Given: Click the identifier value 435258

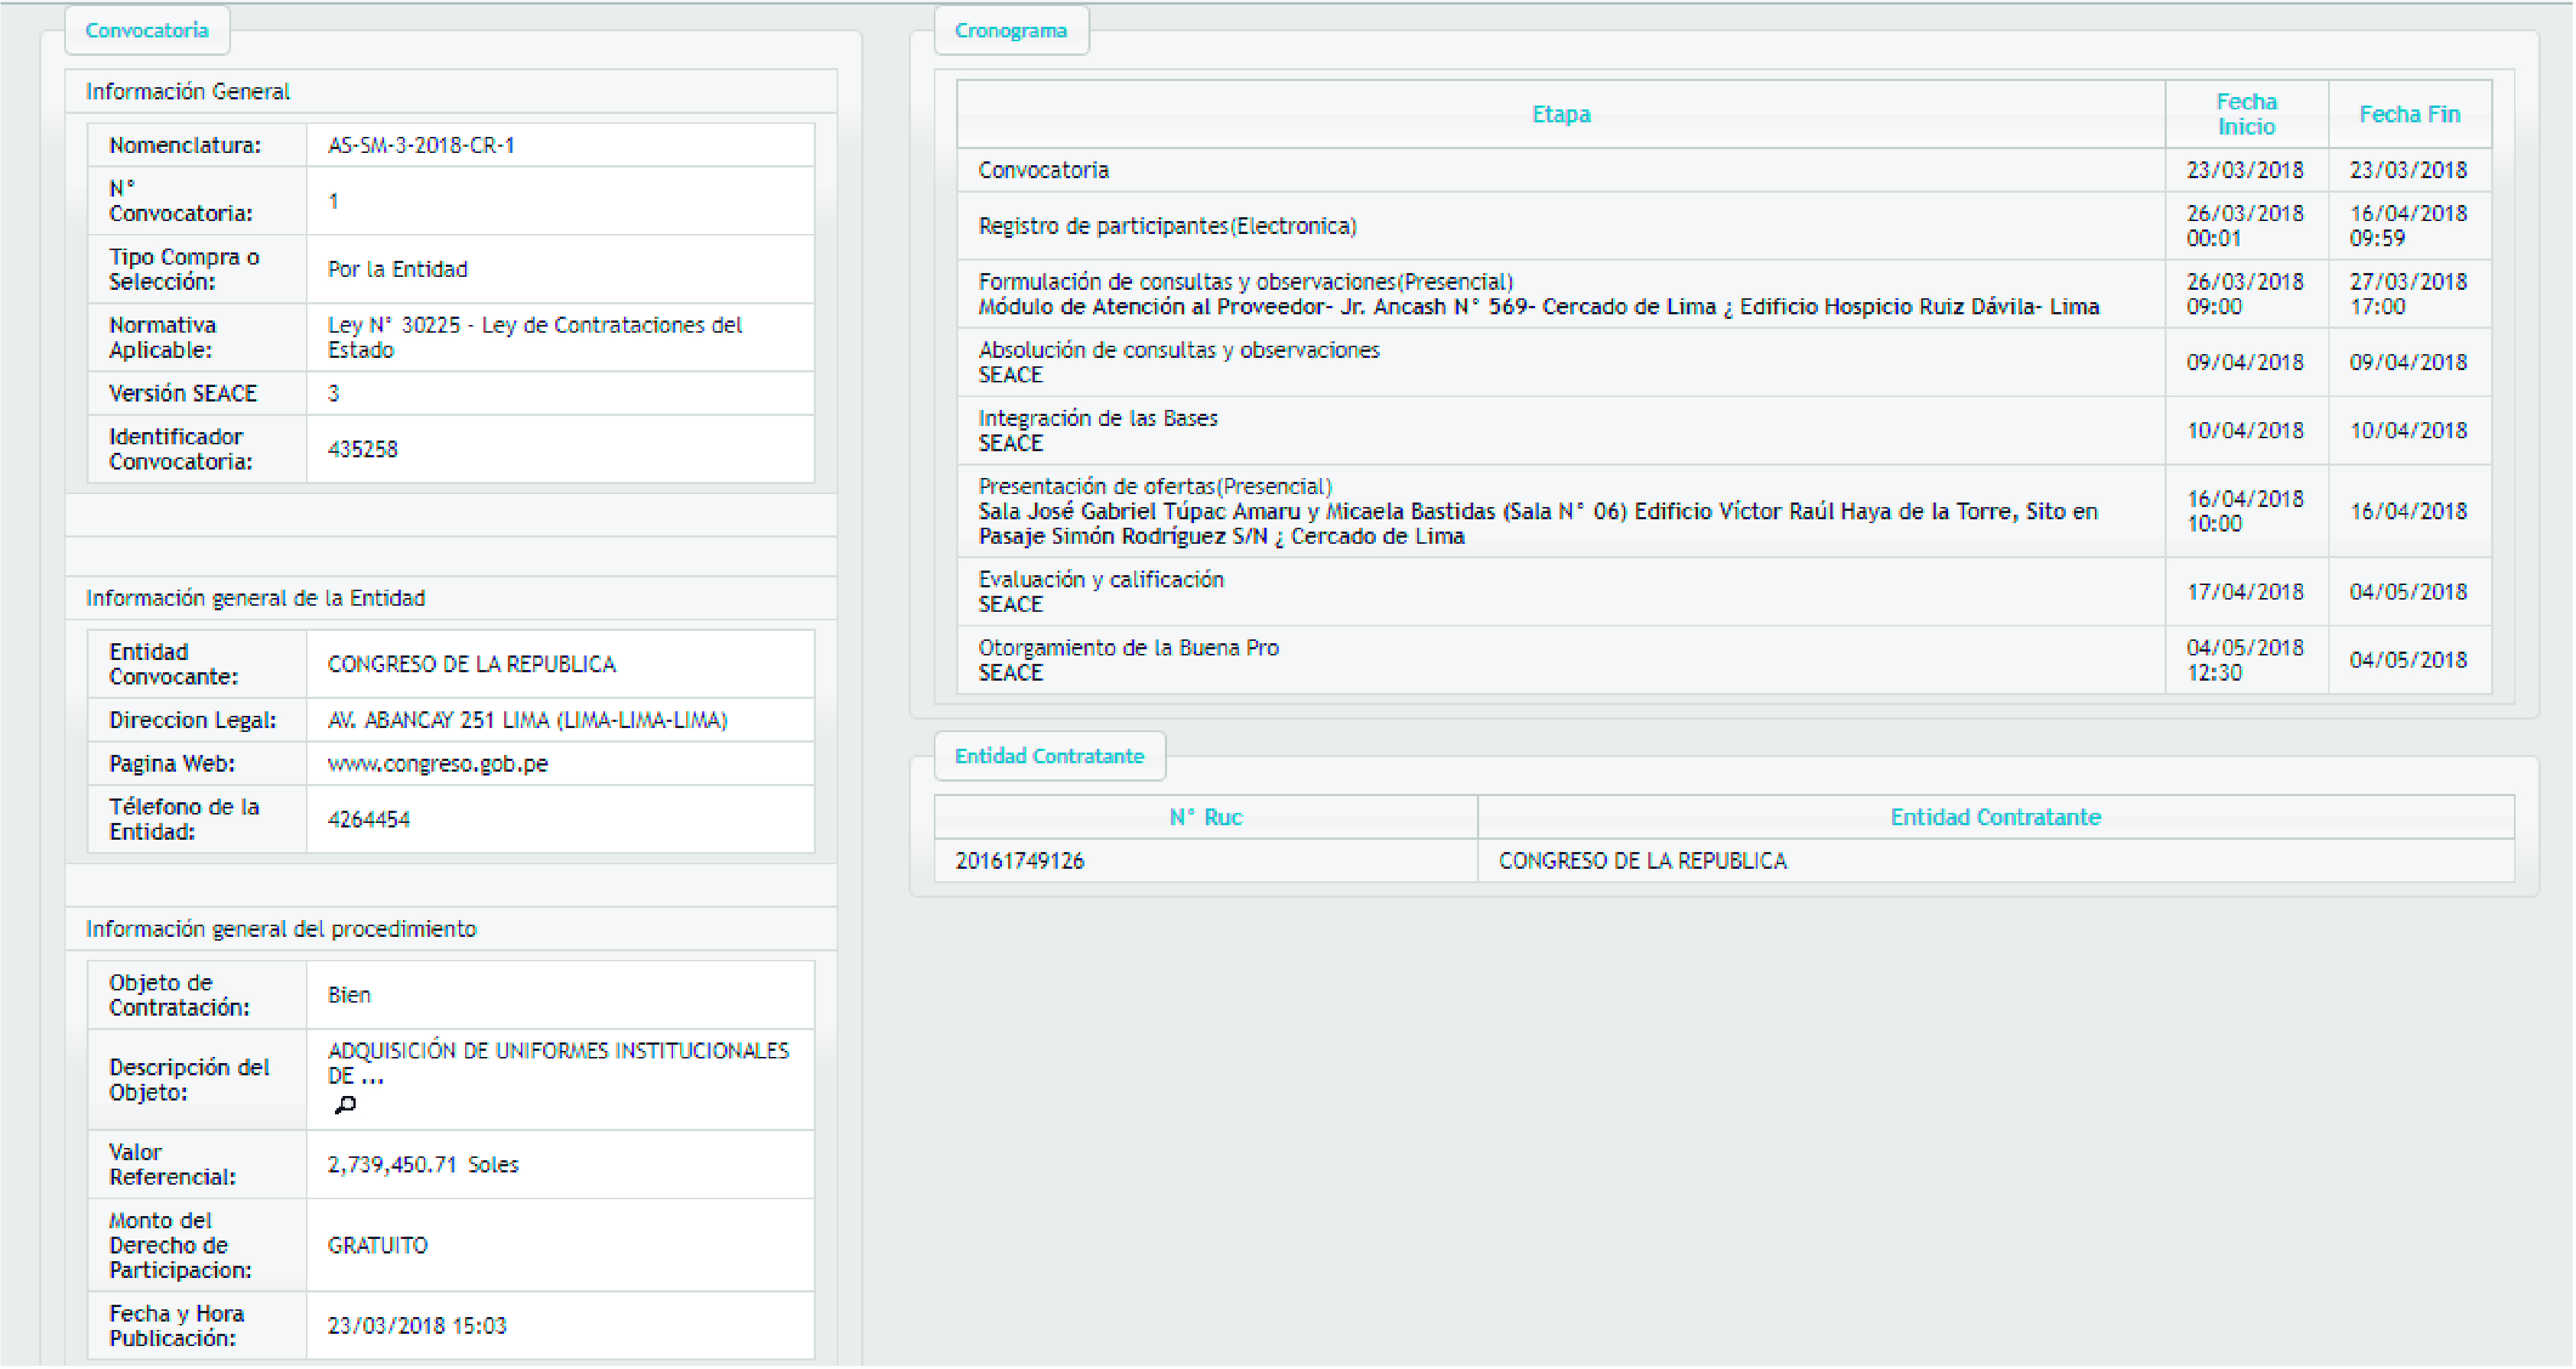Looking at the screenshot, I should coord(362,449).
